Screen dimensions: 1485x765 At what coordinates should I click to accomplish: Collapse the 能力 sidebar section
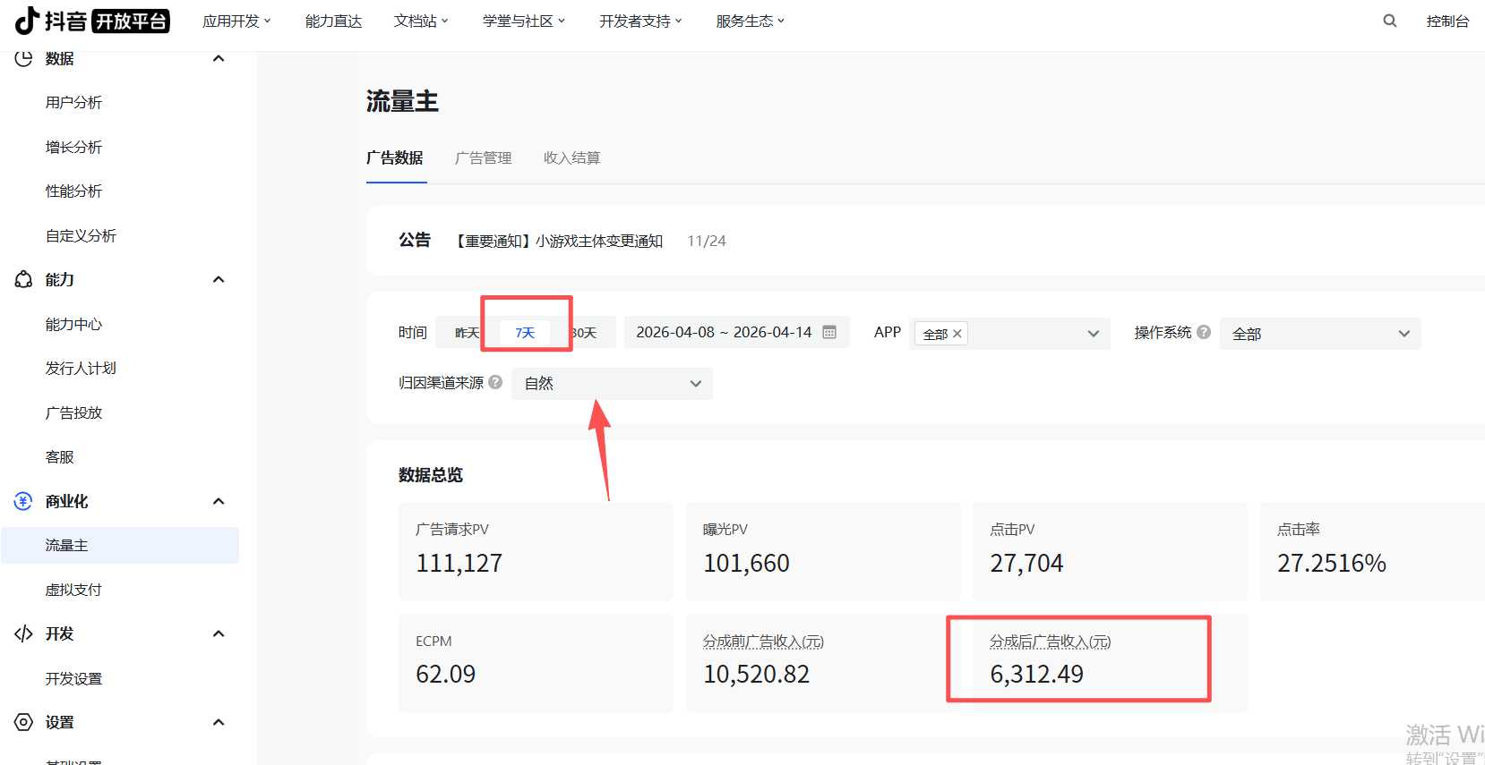(x=218, y=280)
